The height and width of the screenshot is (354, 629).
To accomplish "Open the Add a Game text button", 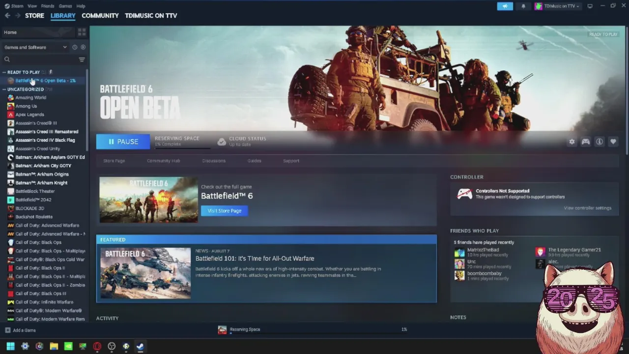I will coord(24,330).
